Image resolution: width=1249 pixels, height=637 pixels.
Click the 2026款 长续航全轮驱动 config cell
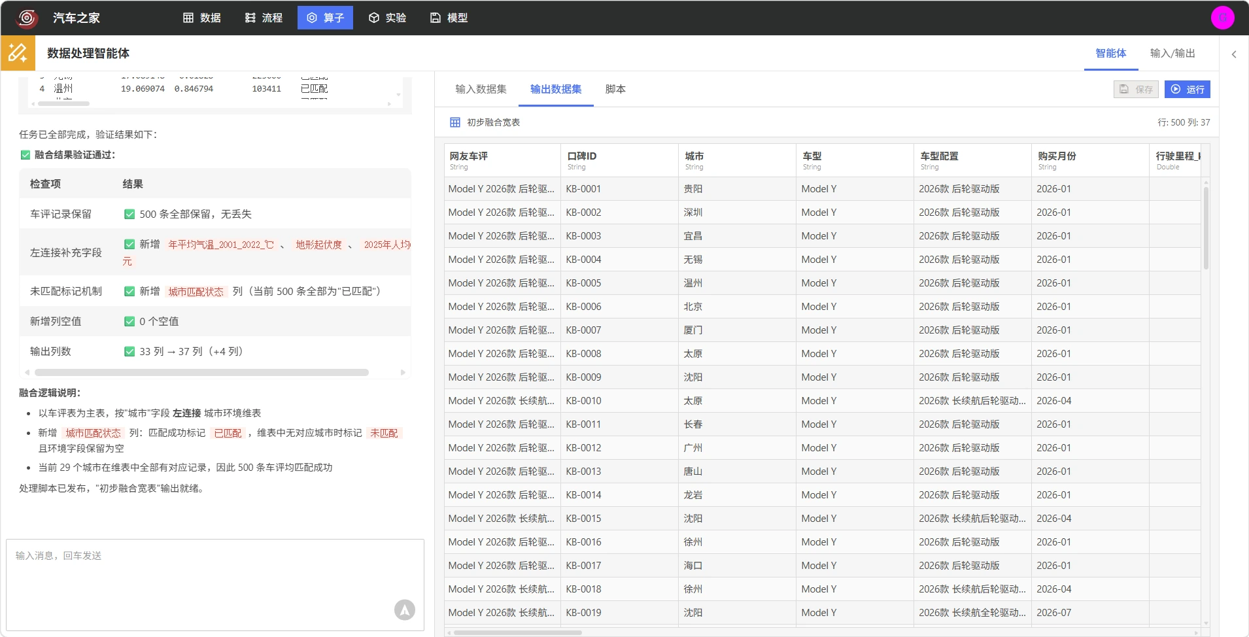972,613
